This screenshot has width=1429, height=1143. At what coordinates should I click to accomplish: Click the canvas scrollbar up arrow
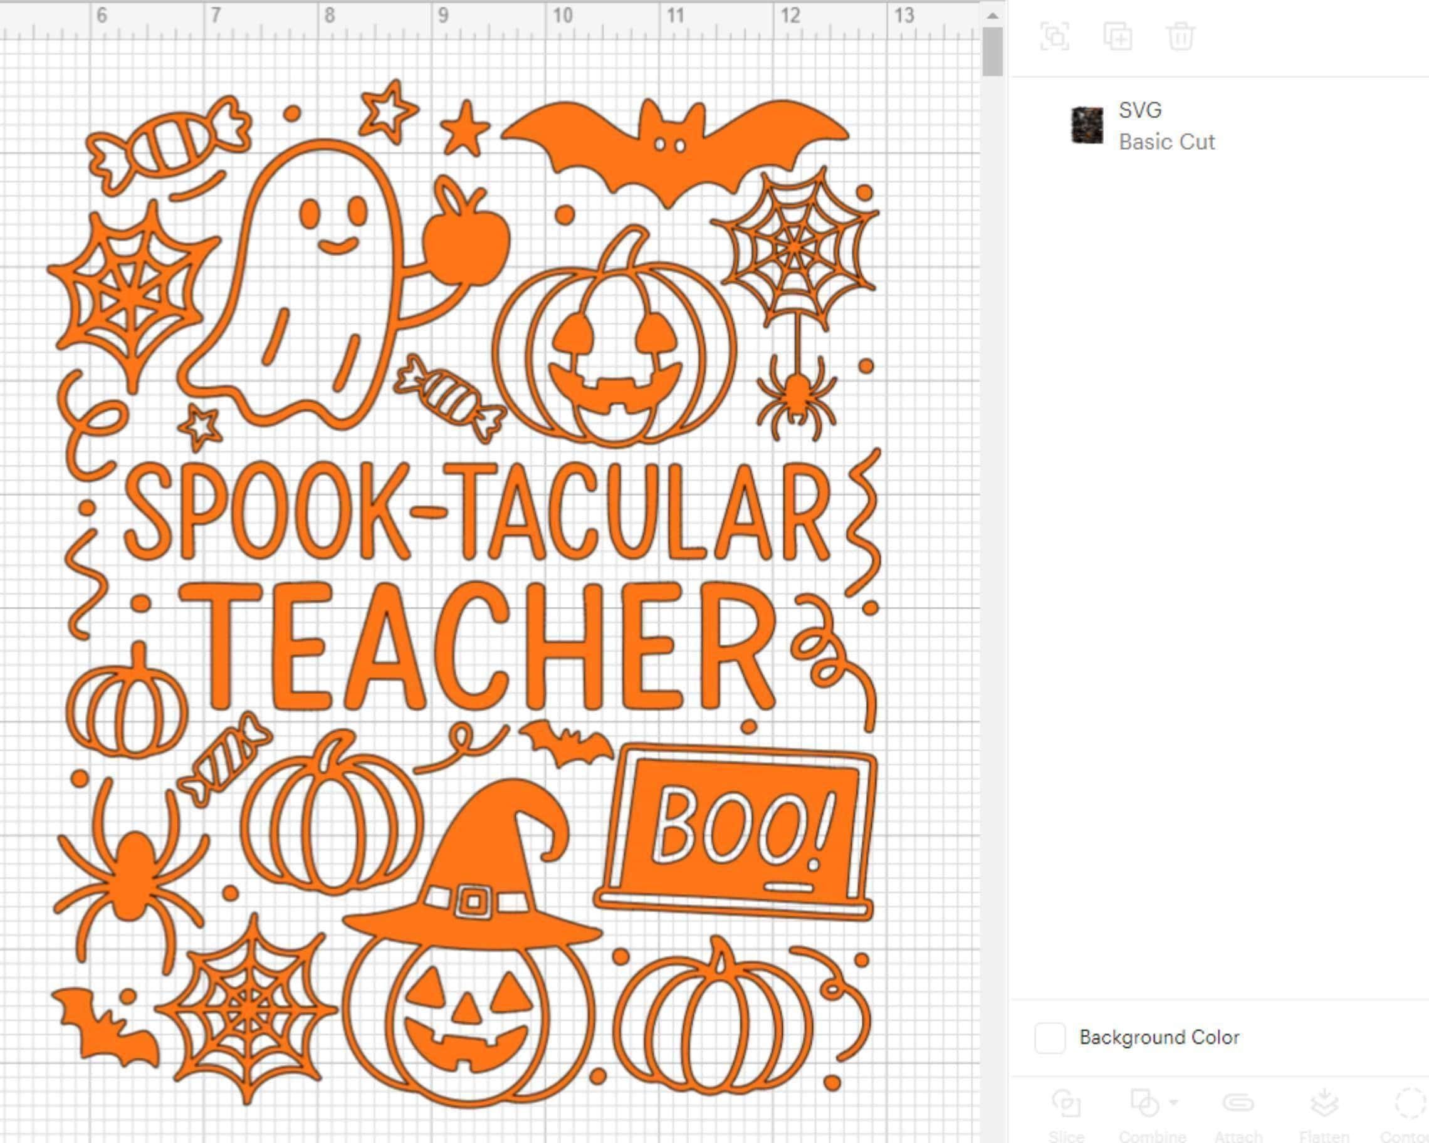(992, 16)
